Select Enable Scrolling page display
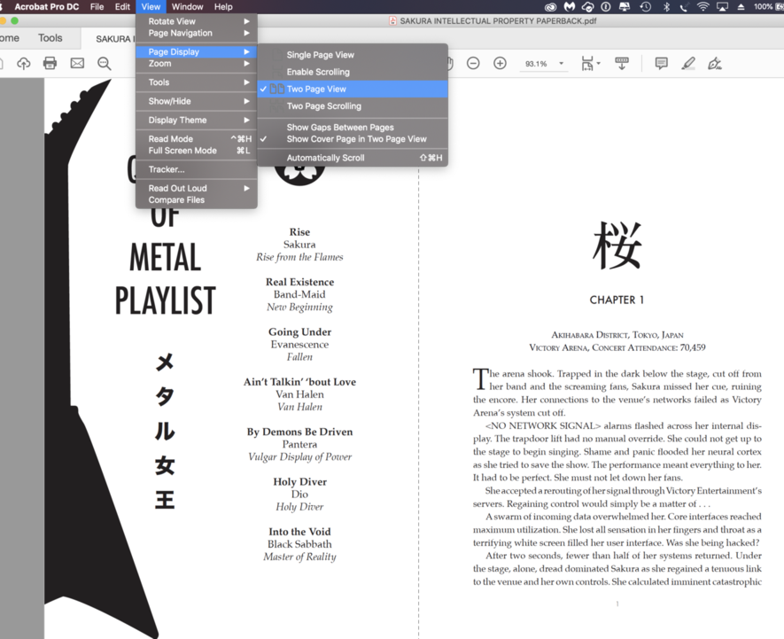Image resolution: width=784 pixels, height=639 pixels. pyautogui.click(x=353, y=72)
